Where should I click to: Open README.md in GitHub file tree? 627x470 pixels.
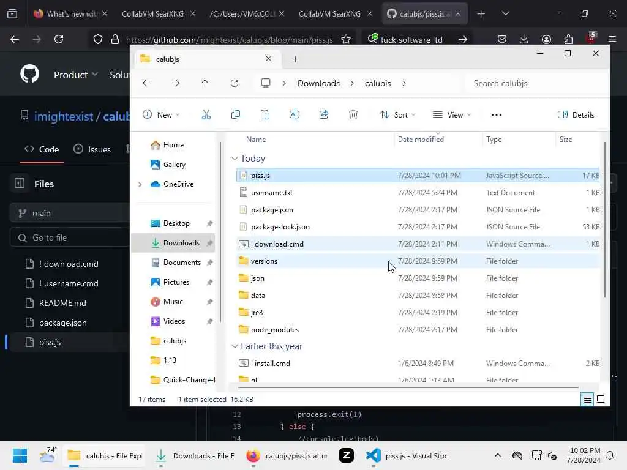[x=62, y=303]
